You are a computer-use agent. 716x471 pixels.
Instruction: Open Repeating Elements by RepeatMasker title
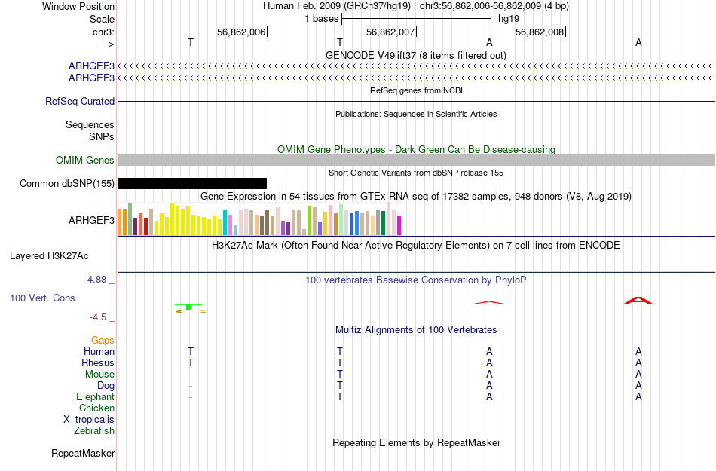tap(416, 442)
